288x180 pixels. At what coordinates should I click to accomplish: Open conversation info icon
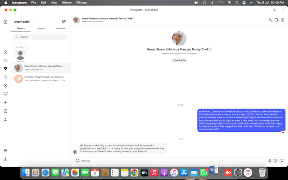point(282,20)
